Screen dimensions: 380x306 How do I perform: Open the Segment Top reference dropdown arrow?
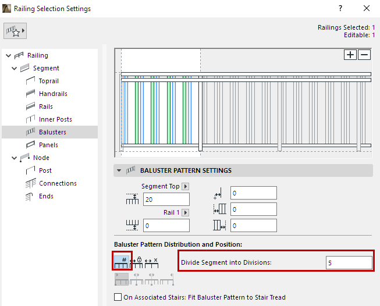(x=186, y=186)
